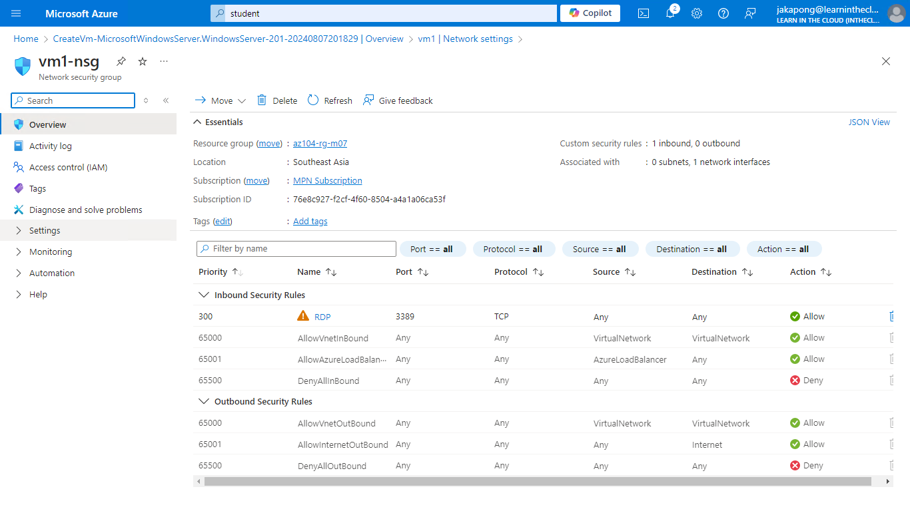The width and height of the screenshot is (910, 511).
Task: Click the Tags edit link
Action: tap(223, 222)
